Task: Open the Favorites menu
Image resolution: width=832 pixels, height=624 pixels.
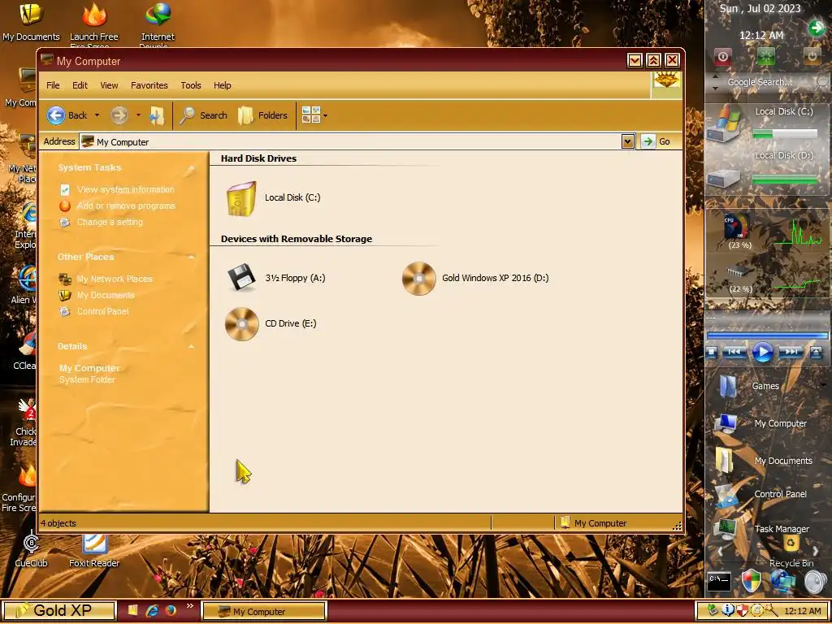Action: tap(149, 85)
